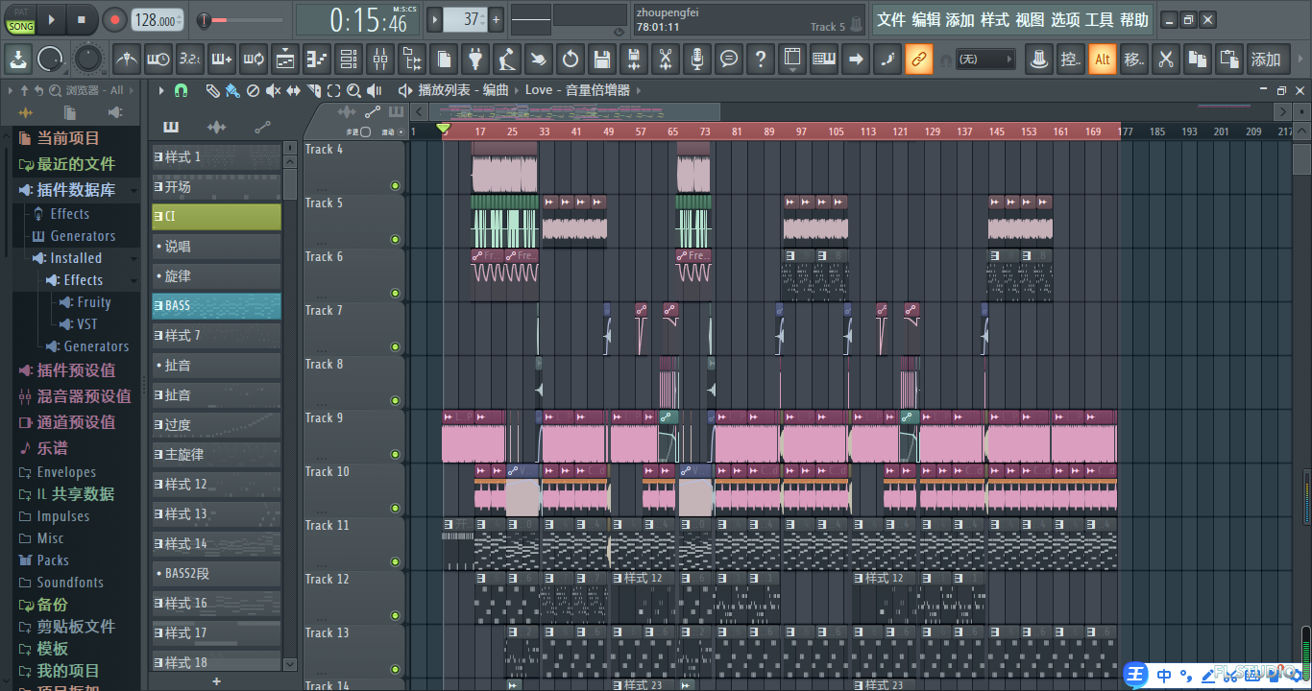Click the question mark help icon
The image size is (1312, 691).
[x=761, y=60]
